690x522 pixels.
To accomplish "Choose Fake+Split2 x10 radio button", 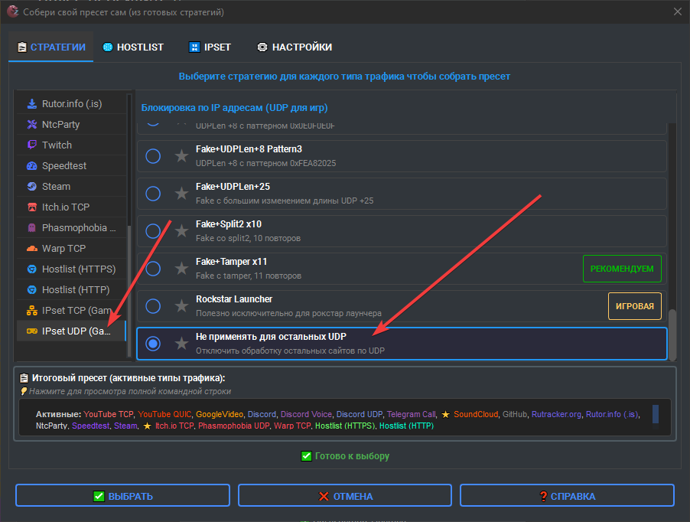I will coord(153,230).
